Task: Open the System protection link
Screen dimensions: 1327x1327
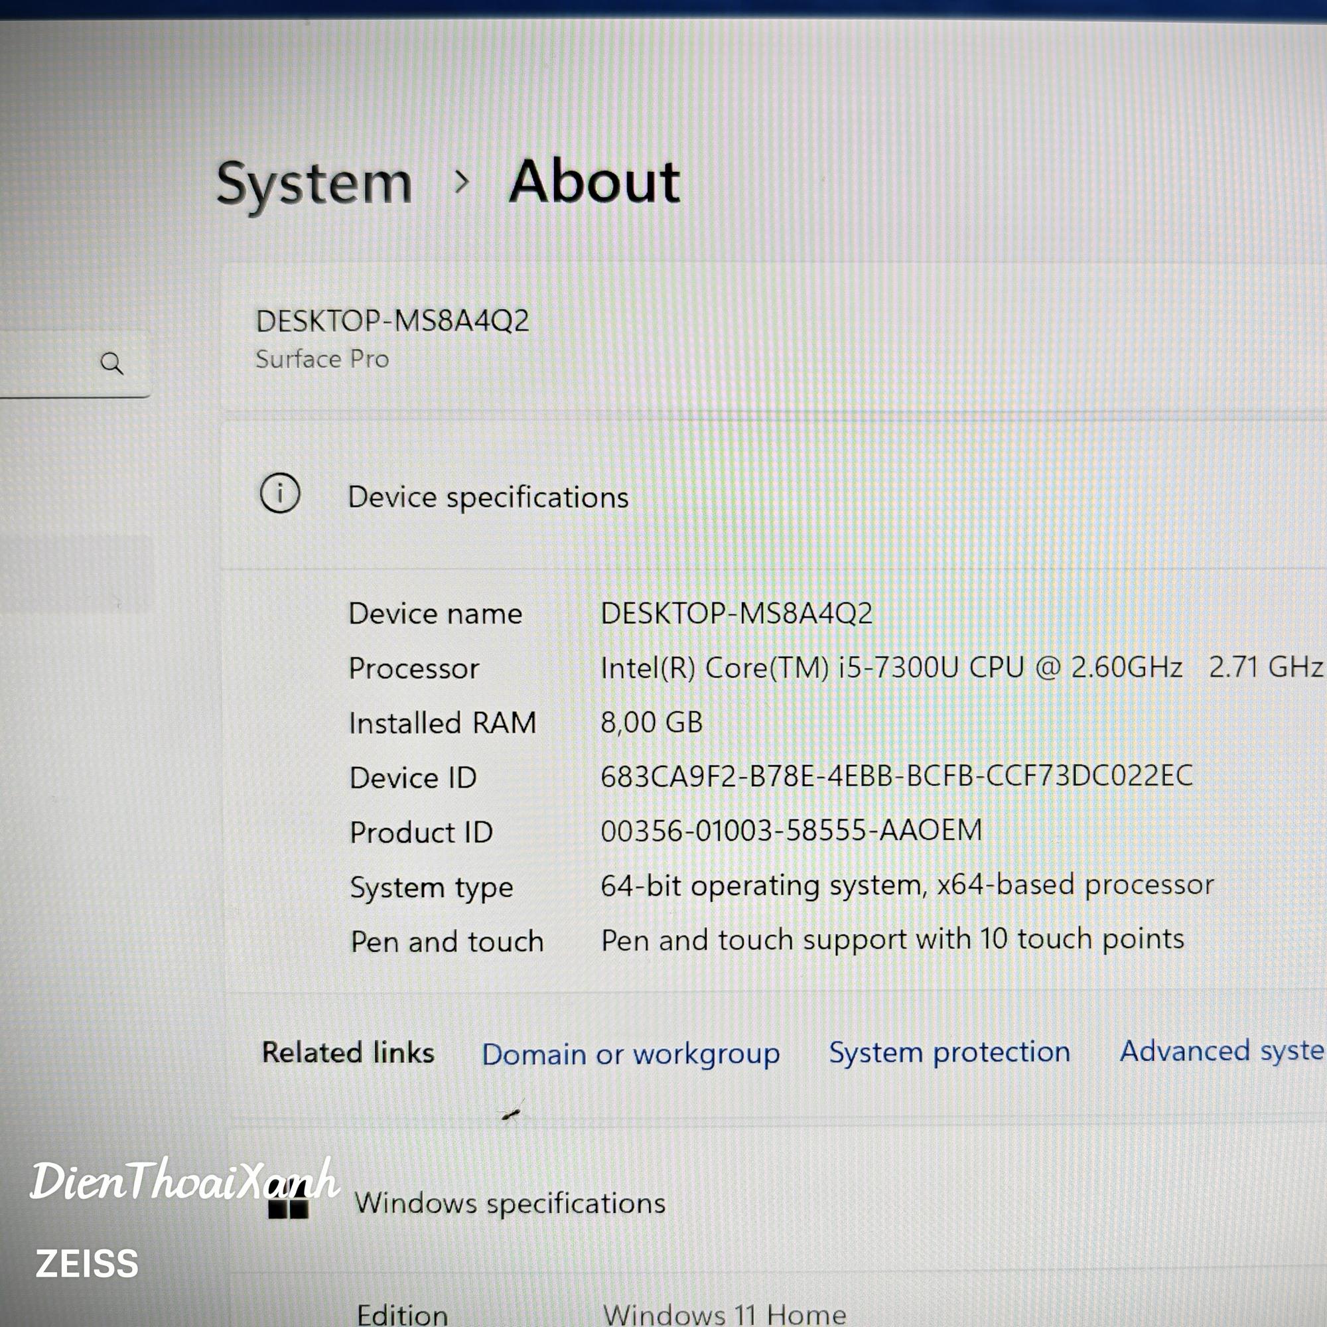Action: pyautogui.click(x=949, y=1052)
